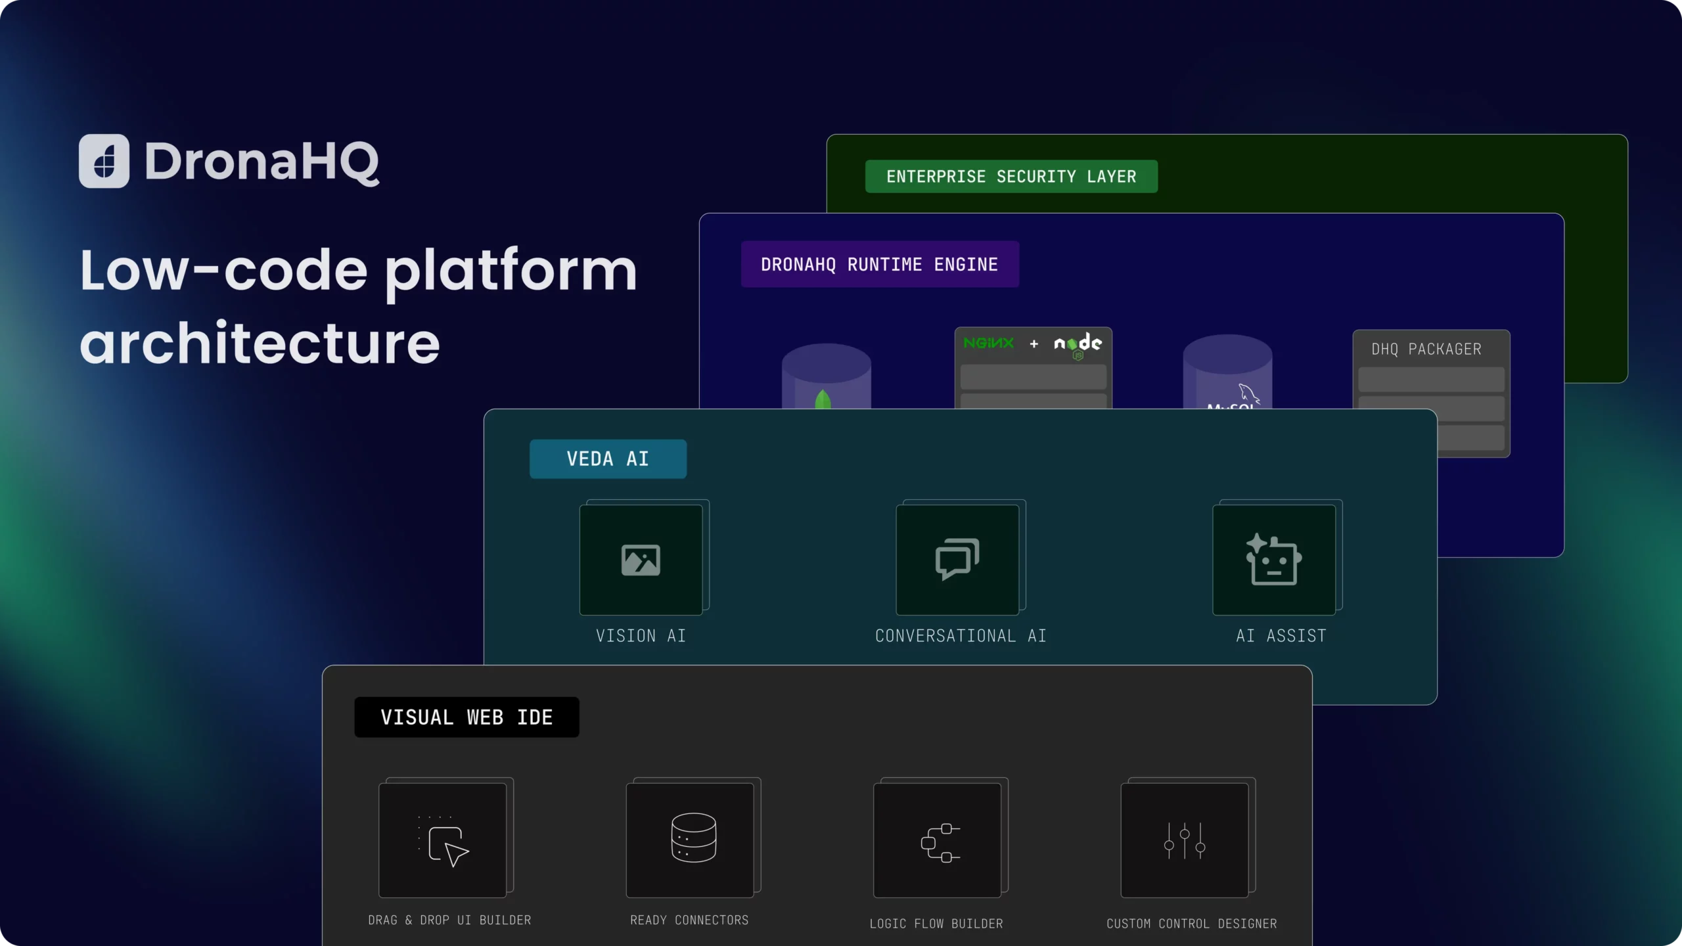Click the Vision AI image icon
Image resolution: width=1682 pixels, height=946 pixels.
(x=641, y=560)
